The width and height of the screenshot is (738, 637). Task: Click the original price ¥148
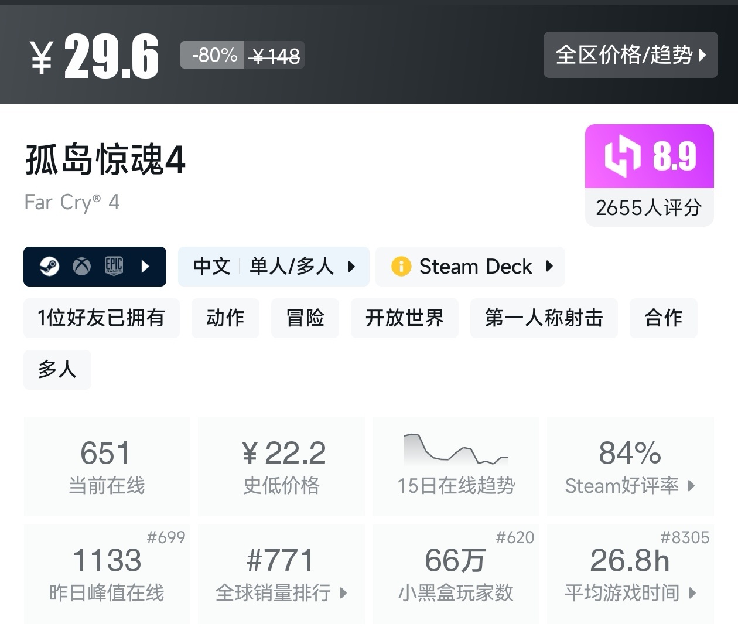tap(275, 56)
